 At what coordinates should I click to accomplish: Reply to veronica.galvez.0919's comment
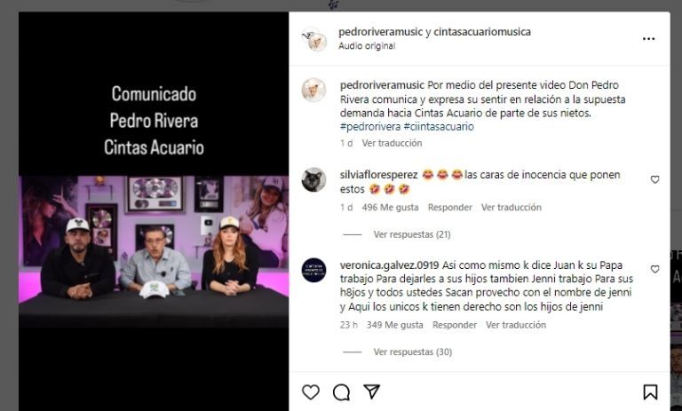tap(455, 325)
